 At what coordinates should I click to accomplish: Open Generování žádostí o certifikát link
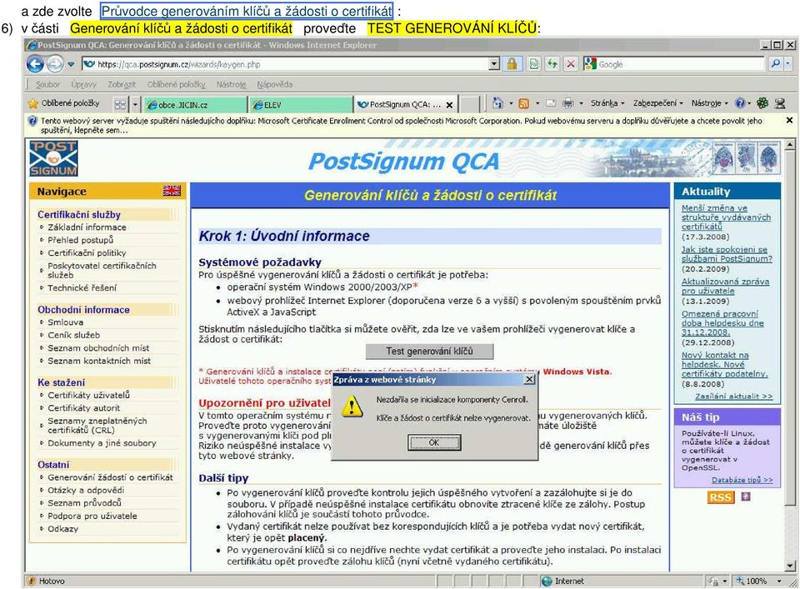point(110,478)
